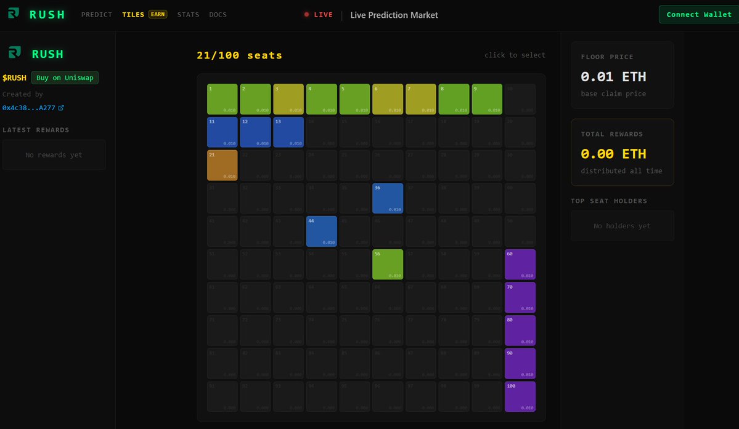Click the RUSH shield logo in the left sidebar

[15, 52]
